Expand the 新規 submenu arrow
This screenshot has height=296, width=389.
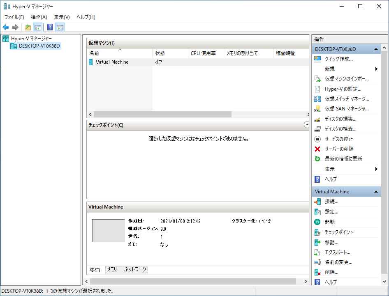(x=376, y=69)
